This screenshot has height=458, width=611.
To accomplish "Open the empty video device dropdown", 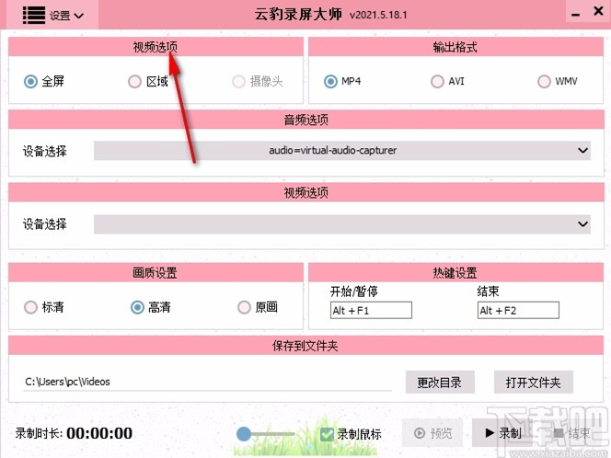I will pos(342,223).
